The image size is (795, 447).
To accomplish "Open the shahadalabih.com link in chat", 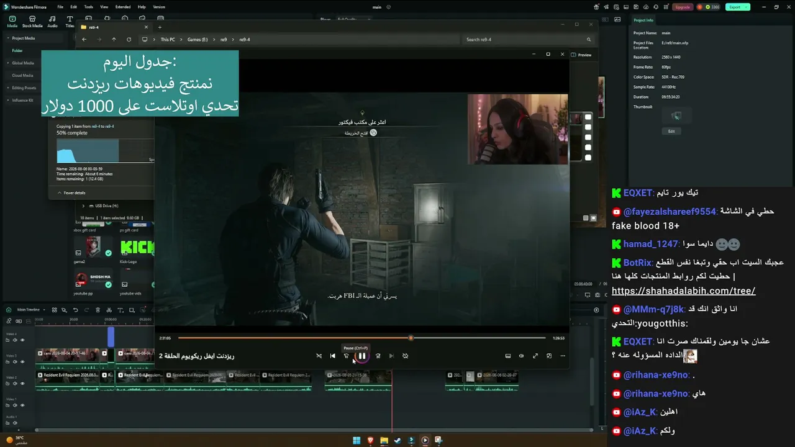I will coord(683,291).
